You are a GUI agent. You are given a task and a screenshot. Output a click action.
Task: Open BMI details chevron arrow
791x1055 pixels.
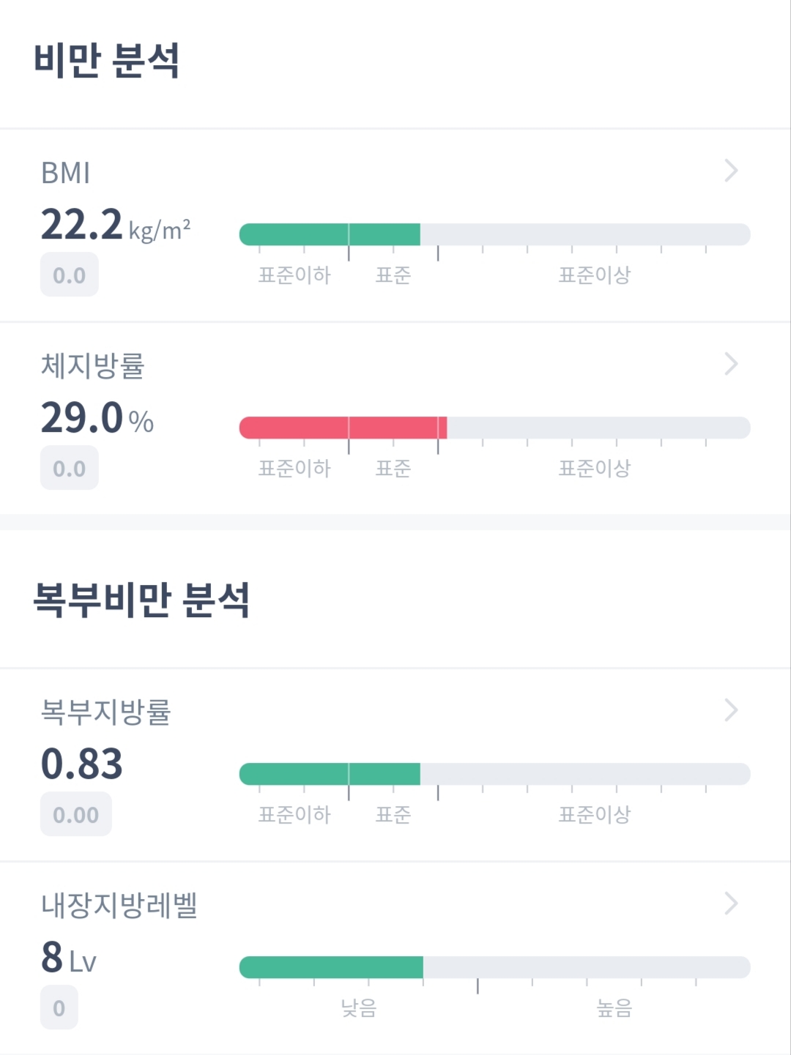[x=730, y=171]
